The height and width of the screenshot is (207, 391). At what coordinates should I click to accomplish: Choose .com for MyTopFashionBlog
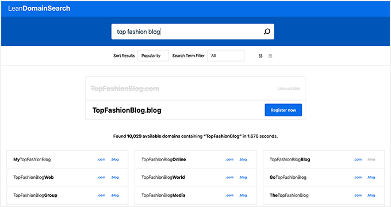click(101, 159)
